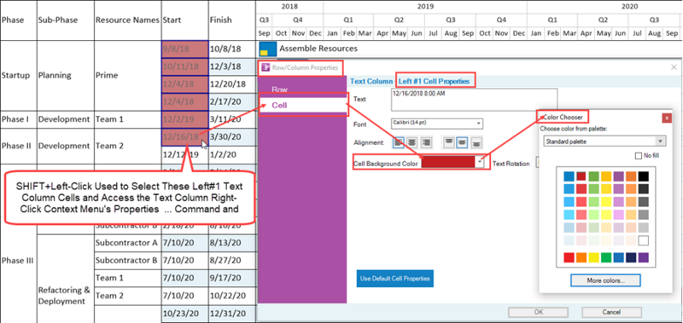The image size is (683, 323).
Task: Click the Start cell showing 12/16/18
Action: pyautogui.click(x=184, y=137)
